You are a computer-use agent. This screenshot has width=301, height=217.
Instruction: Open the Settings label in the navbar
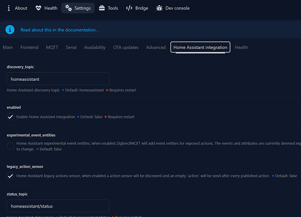tap(82, 8)
